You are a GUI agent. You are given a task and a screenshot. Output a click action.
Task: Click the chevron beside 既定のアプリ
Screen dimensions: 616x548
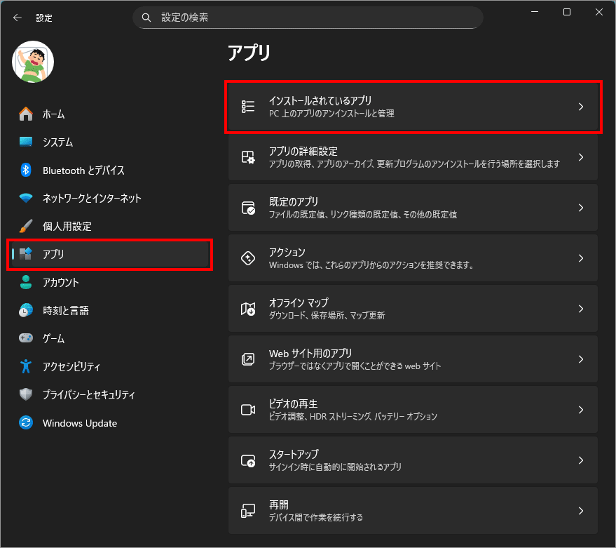[x=580, y=208]
